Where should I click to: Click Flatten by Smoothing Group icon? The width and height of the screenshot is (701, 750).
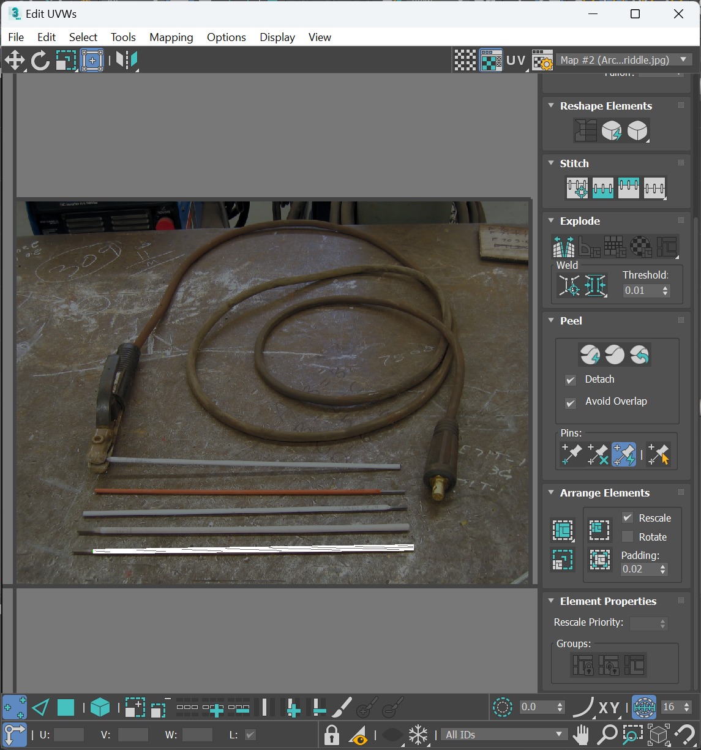point(615,246)
